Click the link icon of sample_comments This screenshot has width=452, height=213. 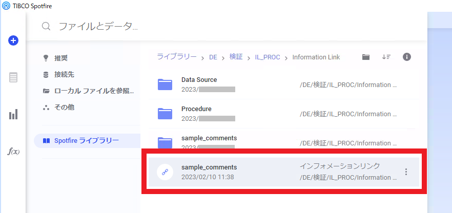tap(165, 172)
